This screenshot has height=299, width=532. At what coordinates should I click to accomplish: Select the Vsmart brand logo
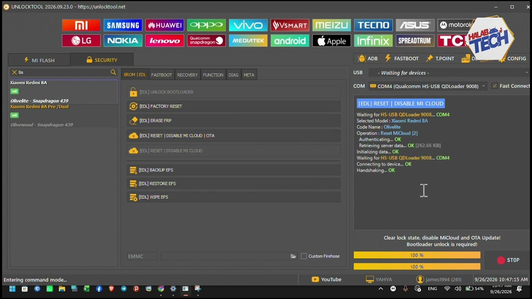290,25
